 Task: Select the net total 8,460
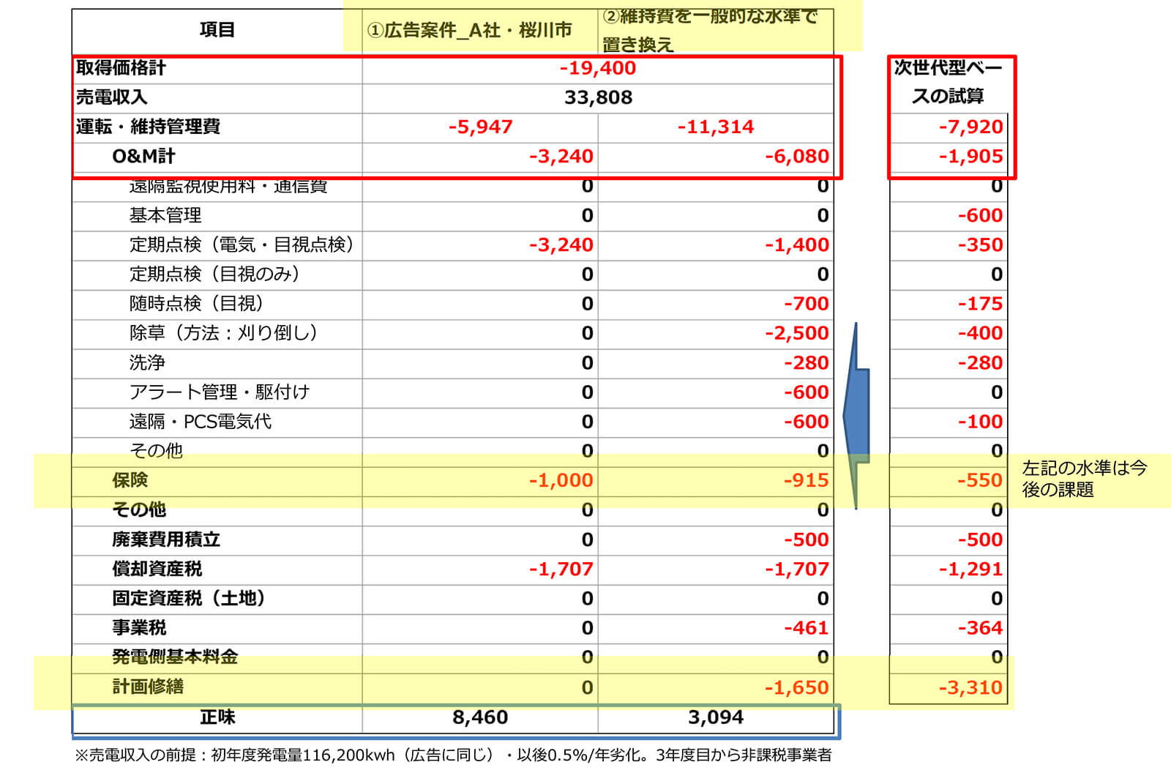tap(479, 717)
